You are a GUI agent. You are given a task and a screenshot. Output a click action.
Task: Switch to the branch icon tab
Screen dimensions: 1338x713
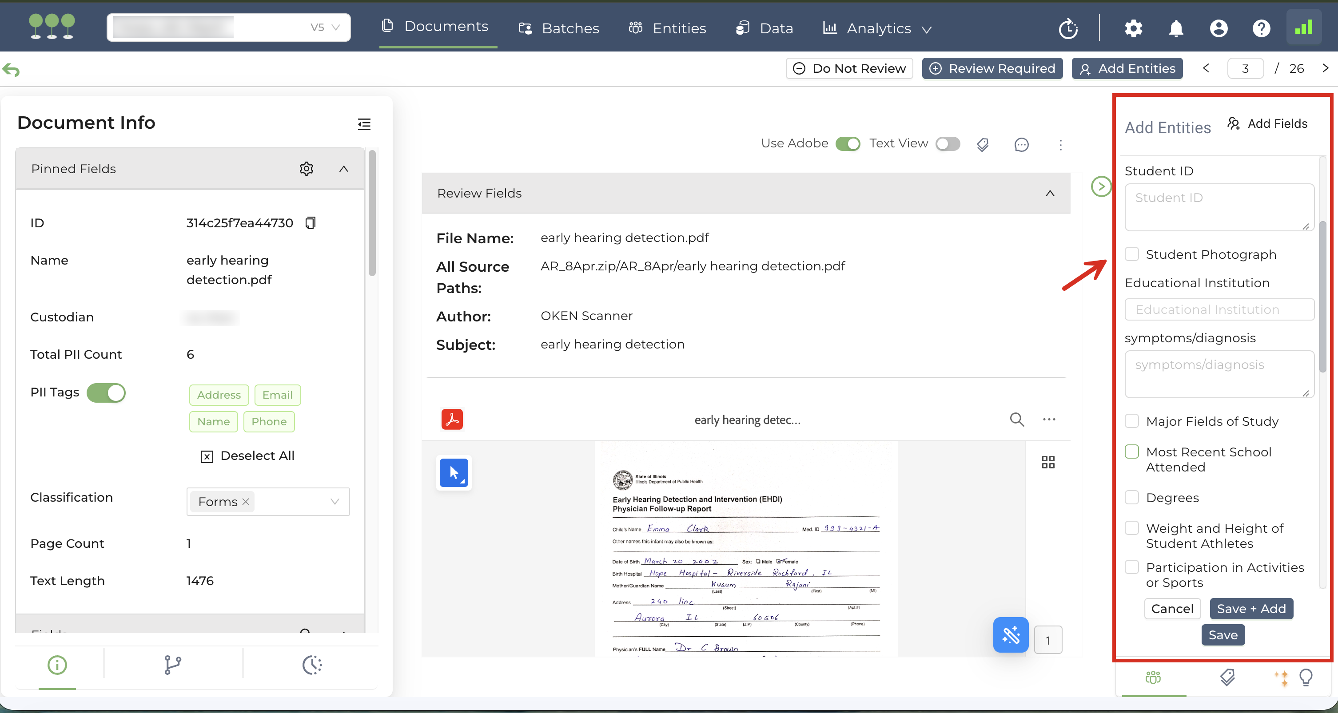click(x=172, y=665)
